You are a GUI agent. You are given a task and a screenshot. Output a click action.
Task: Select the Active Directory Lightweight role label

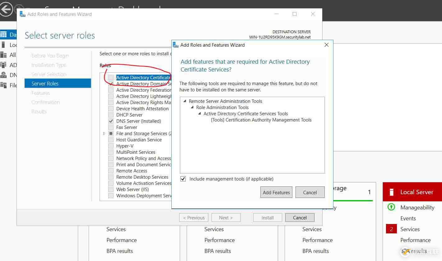pyautogui.click(x=144, y=96)
